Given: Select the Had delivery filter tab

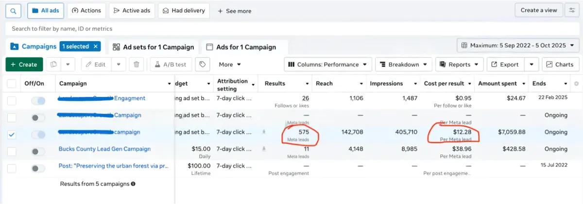Looking at the screenshot, I should coord(184,10).
